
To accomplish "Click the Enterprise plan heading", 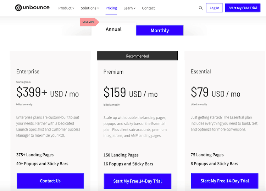I will (x=28, y=71).
